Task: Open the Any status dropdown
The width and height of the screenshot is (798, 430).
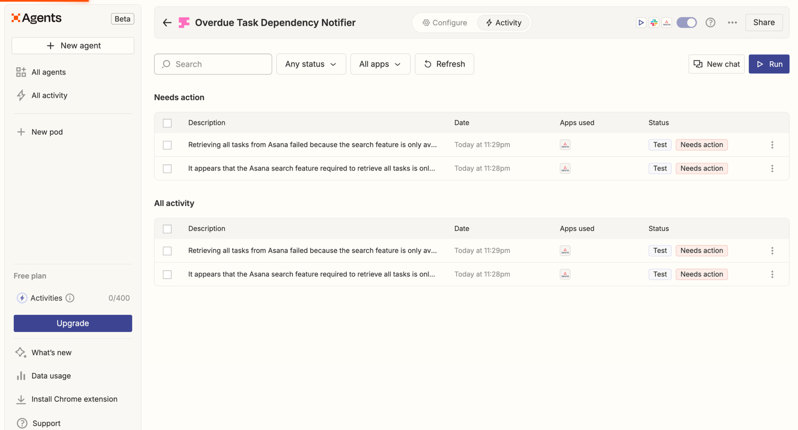Action: [x=311, y=64]
